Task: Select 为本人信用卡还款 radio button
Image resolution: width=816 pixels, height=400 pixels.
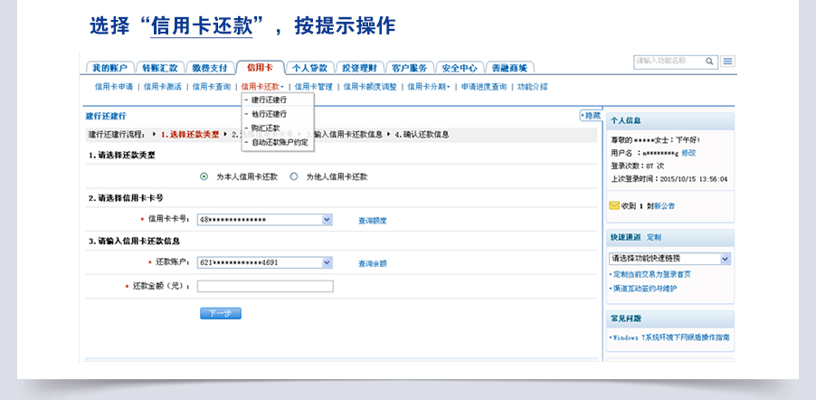Action: click(x=204, y=176)
